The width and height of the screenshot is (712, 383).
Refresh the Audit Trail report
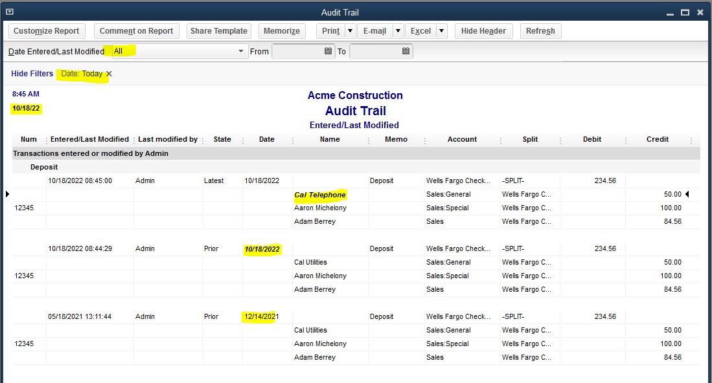click(540, 30)
